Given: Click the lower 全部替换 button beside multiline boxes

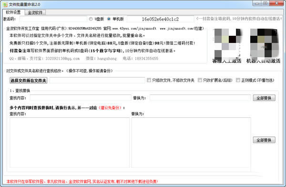Looking at the screenshot, I should [x=264, y=140].
